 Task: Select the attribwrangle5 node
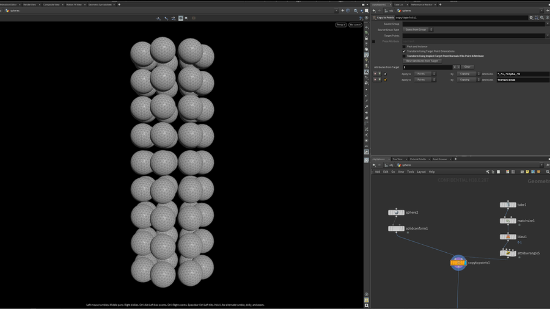[508, 253]
